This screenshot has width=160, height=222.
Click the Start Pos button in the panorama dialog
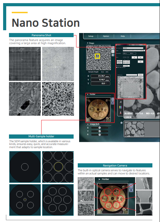[x=120, y=61]
